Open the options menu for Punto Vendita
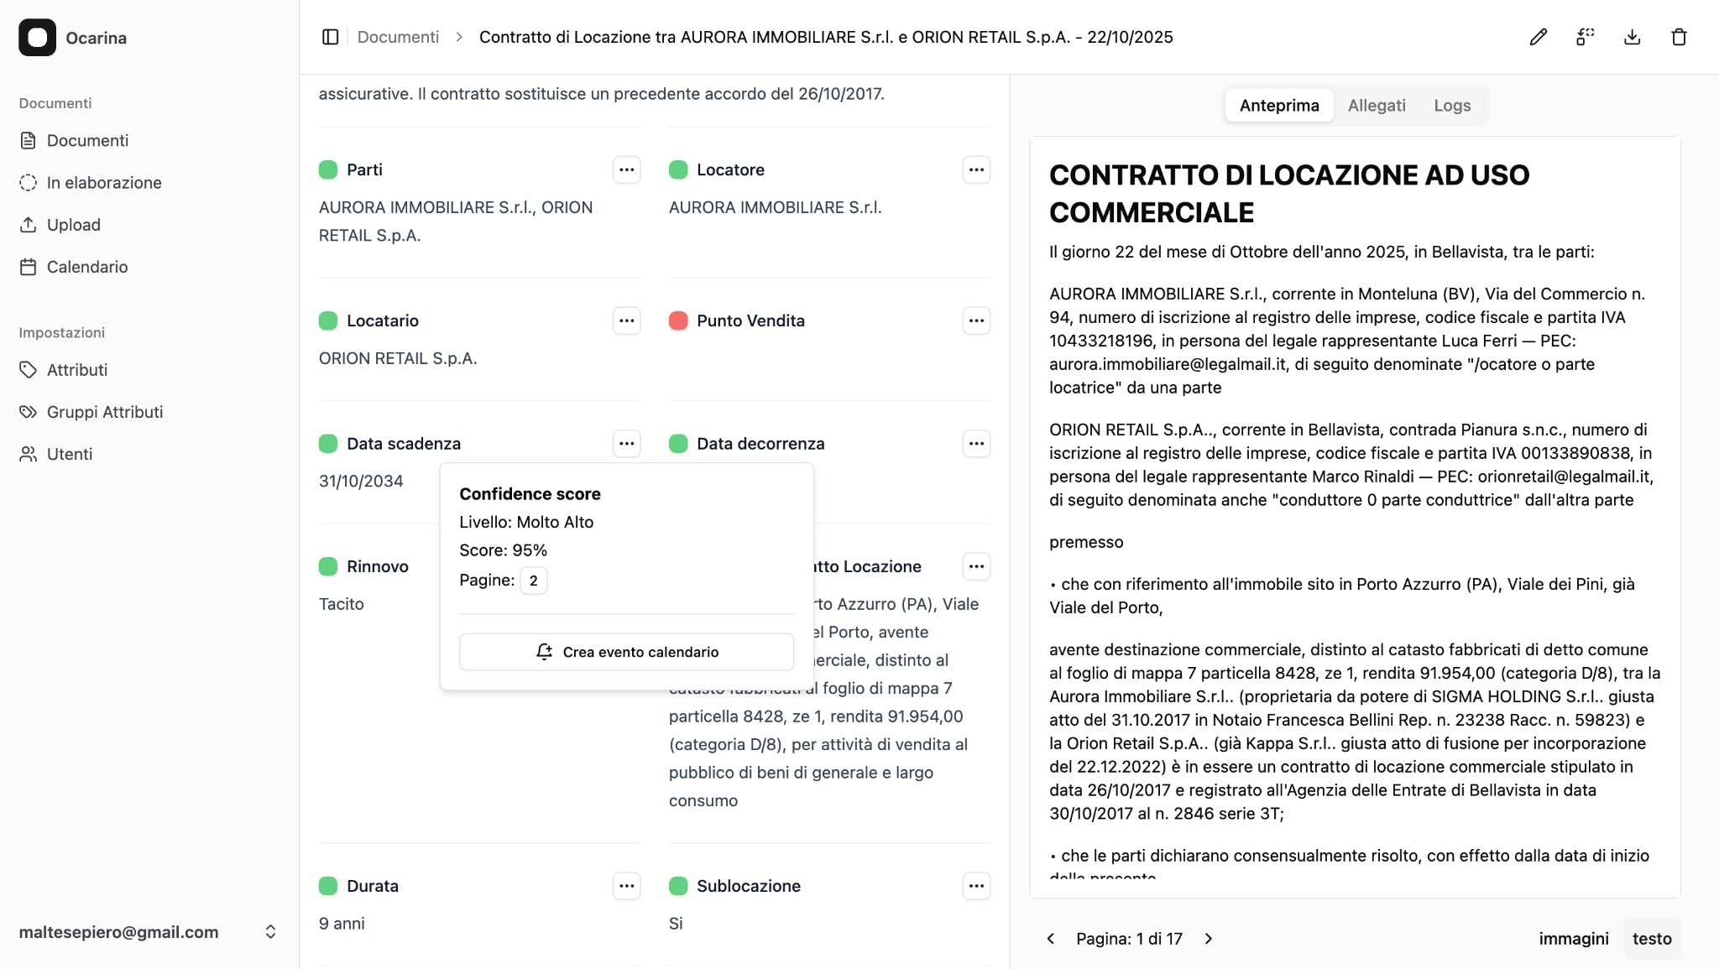The width and height of the screenshot is (1719, 969). (x=976, y=320)
